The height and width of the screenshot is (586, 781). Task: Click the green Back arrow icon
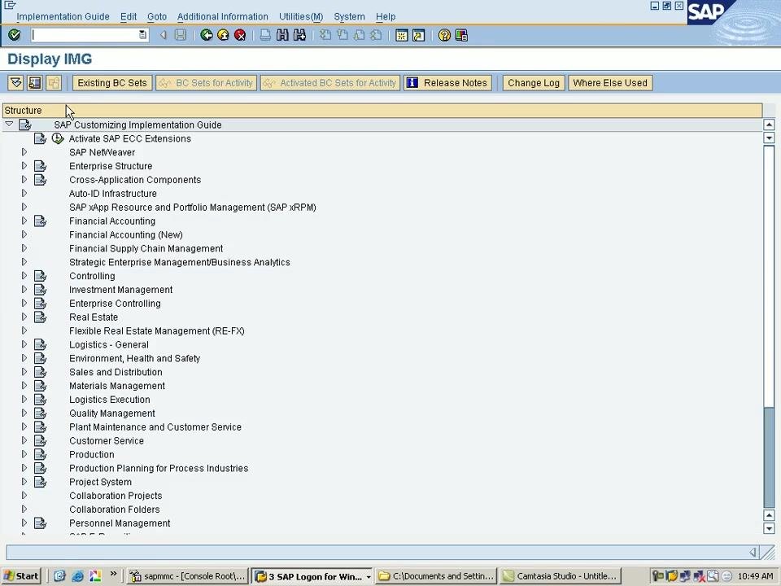(206, 35)
